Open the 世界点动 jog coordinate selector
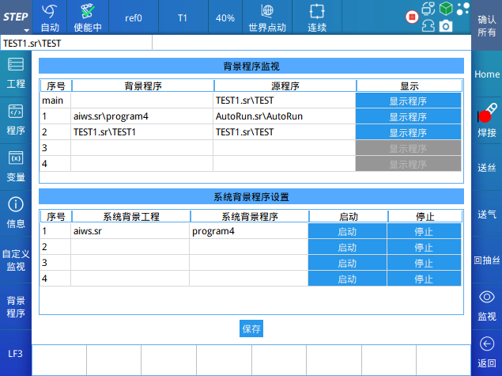The height and width of the screenshot is (376, 502). [x=267, y=17]
